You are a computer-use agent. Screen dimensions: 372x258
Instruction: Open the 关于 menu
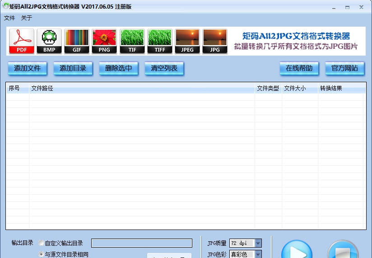(x=26, y=18)
